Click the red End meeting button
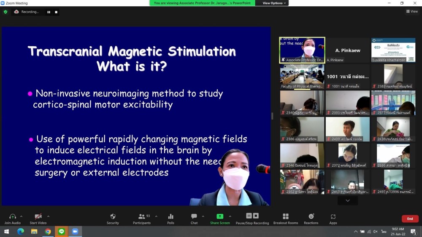422x237 pixels. point(410,219)
